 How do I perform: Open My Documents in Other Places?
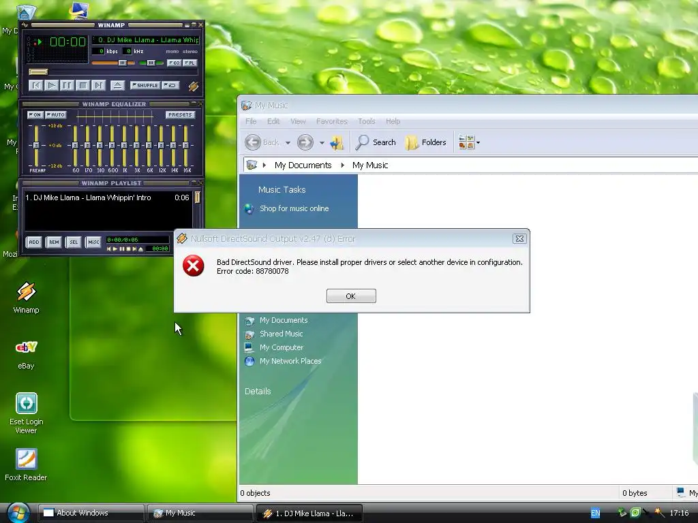(283, 320)
